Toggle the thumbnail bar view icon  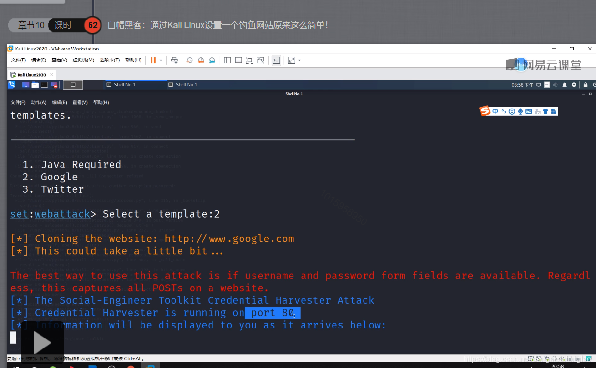(238, 60)
